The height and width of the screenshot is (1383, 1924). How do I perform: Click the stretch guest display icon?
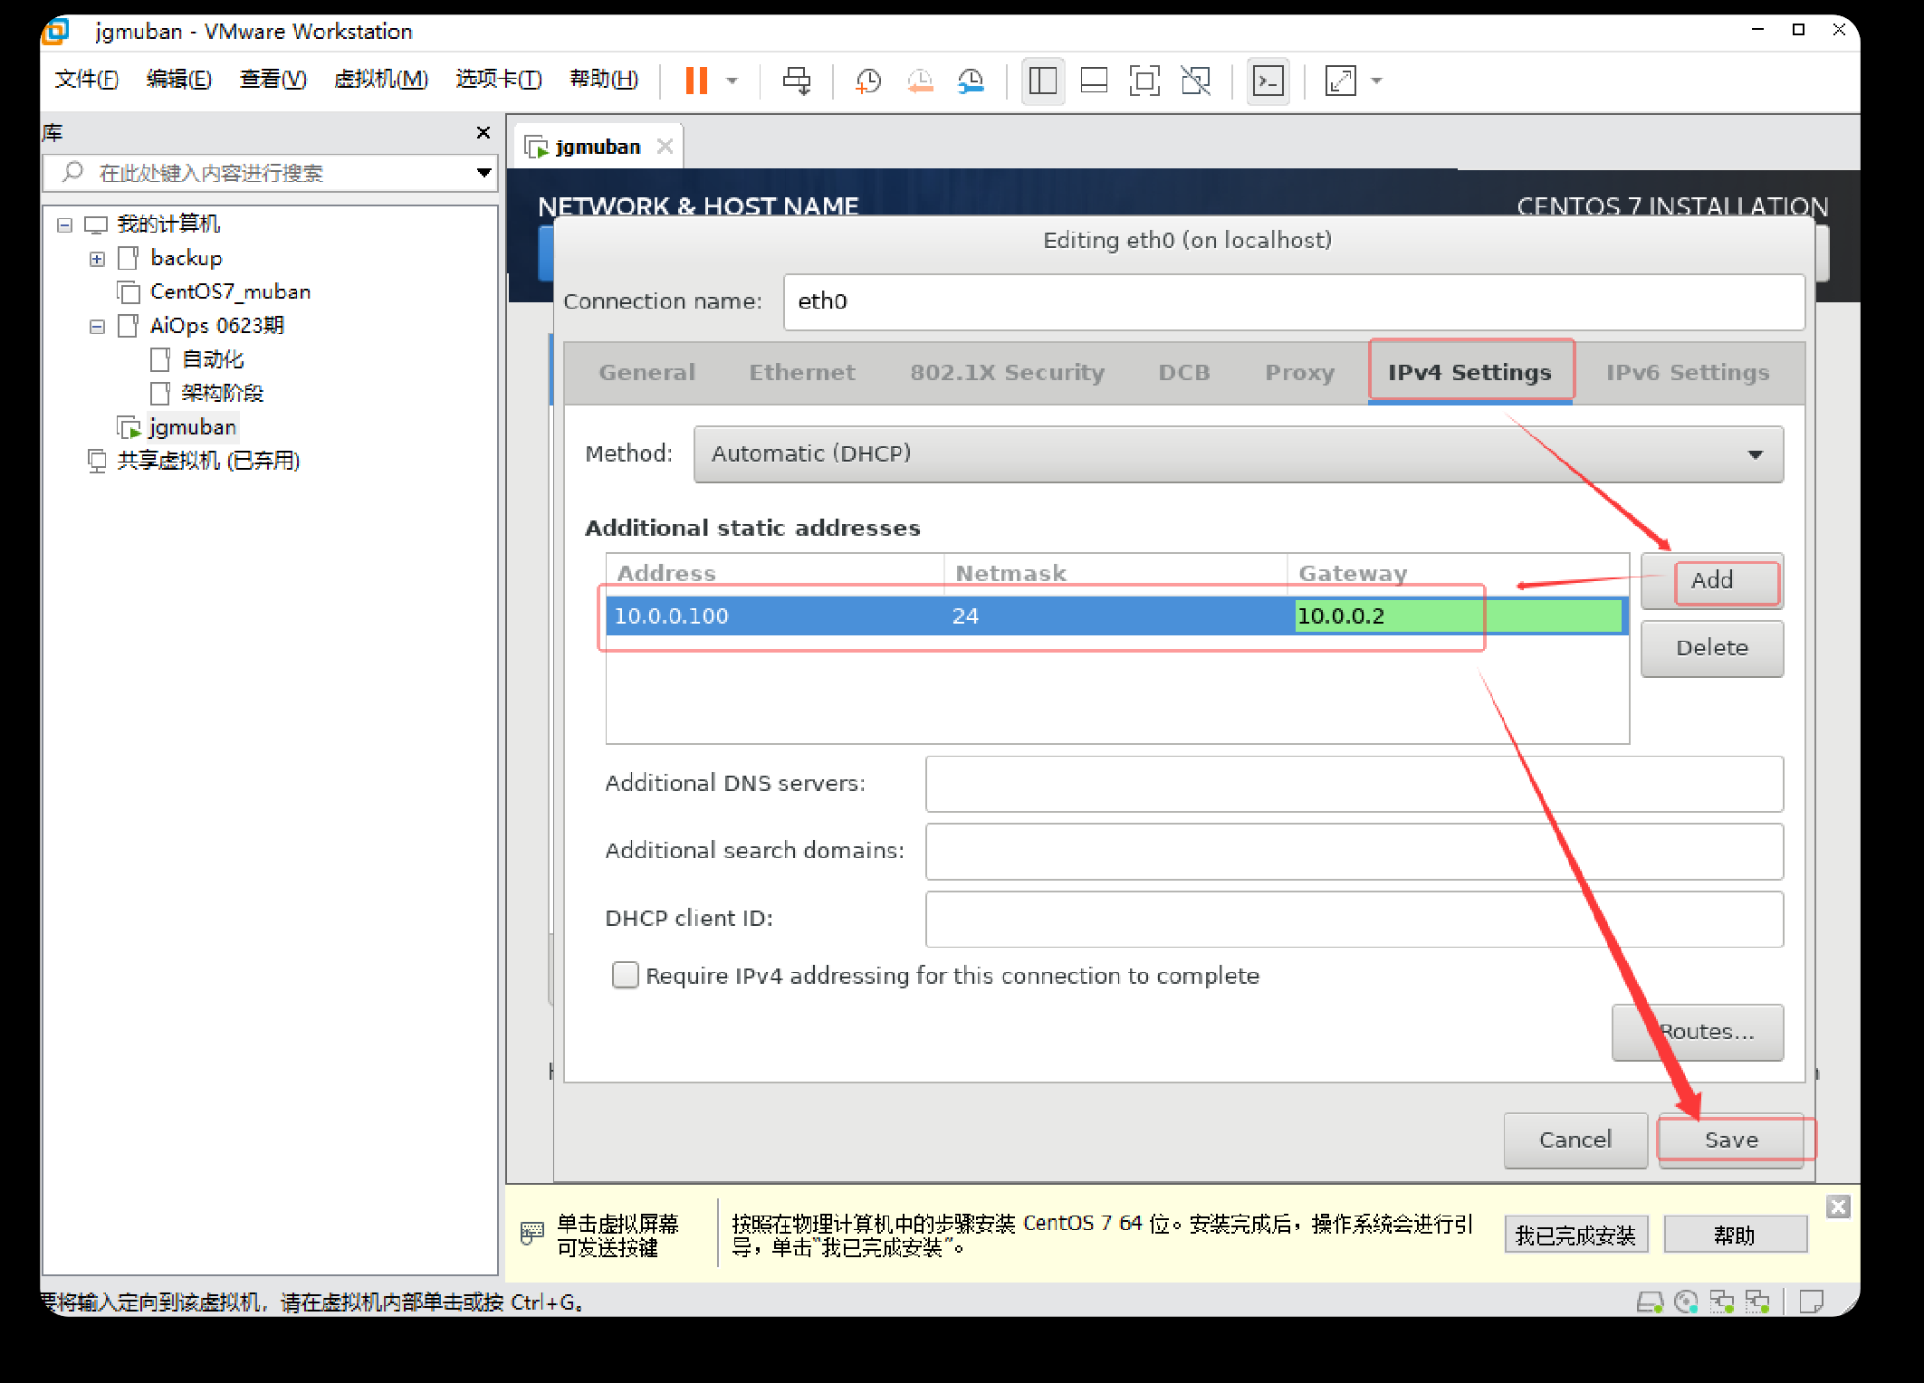tap(1341, 81)
